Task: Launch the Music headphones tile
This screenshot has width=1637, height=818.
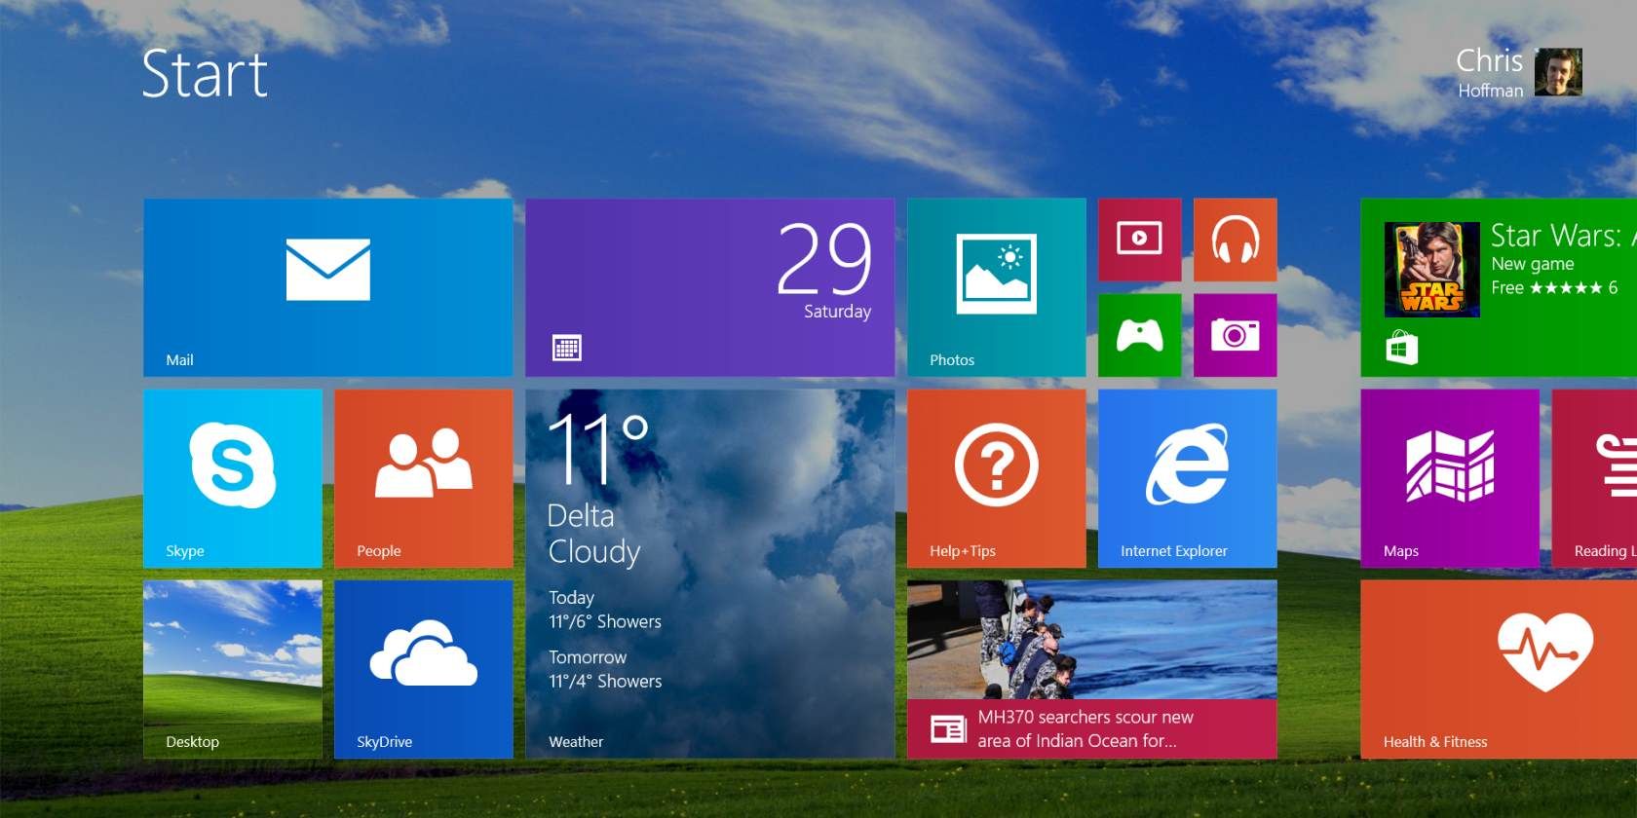Action: click(1235, 240)
